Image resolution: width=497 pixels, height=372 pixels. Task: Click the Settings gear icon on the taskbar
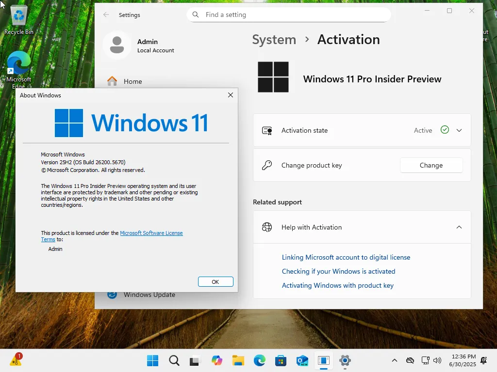345,360
